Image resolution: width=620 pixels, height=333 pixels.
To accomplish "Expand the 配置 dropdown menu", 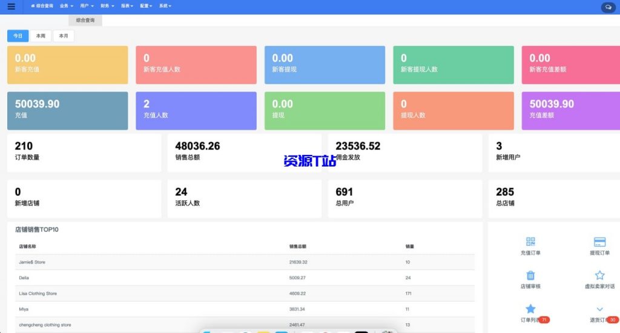I will click(x=146, y=6).
